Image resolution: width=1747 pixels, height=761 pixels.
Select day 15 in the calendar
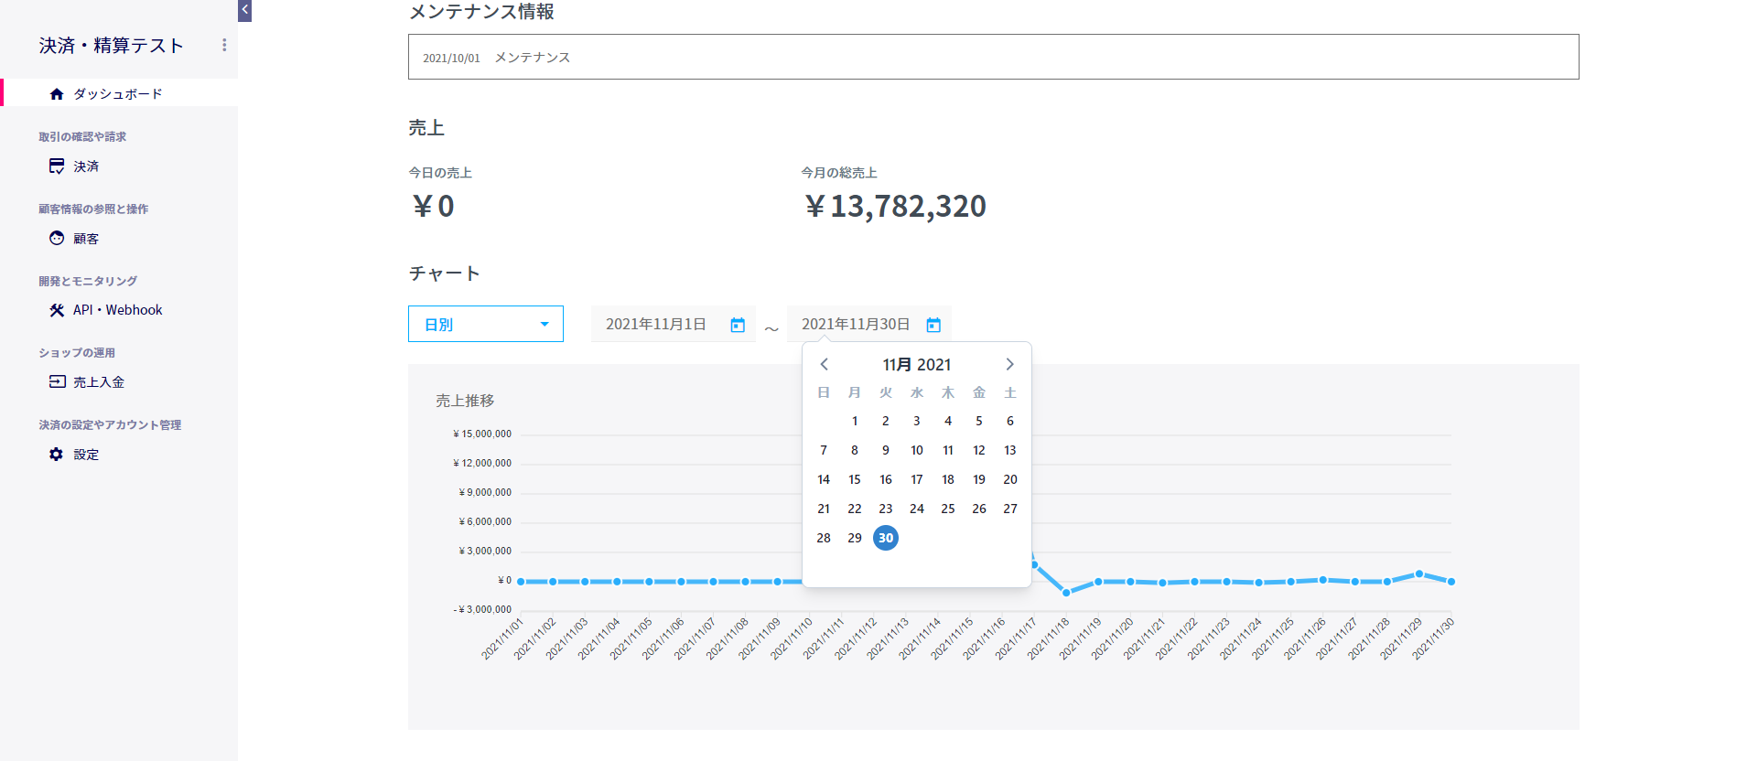click(854, 479)
